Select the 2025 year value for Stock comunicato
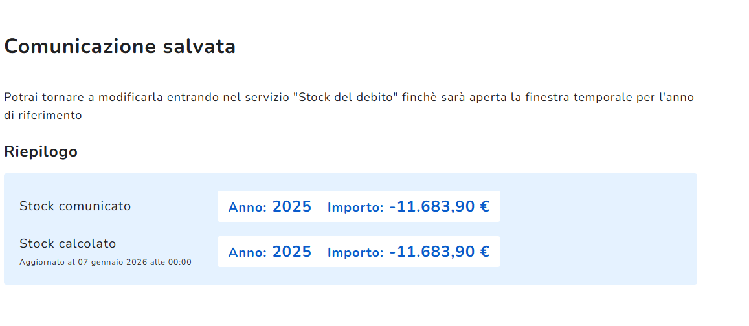 (x=292, y=207)
